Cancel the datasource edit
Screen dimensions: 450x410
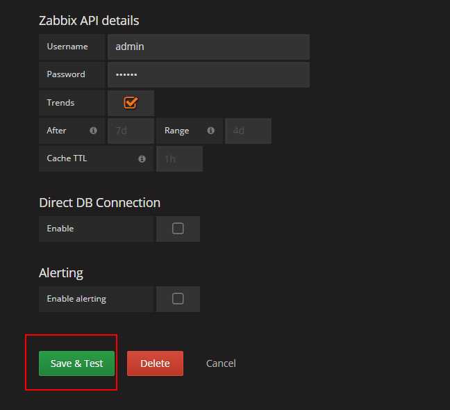point(221,363)
